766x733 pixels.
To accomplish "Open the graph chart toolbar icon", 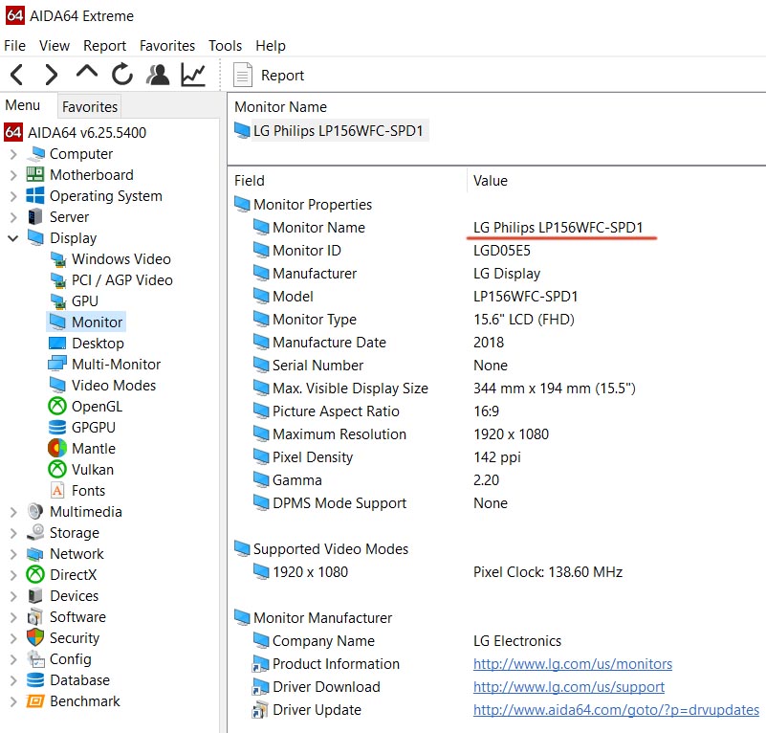I will [x=193, y=75].
